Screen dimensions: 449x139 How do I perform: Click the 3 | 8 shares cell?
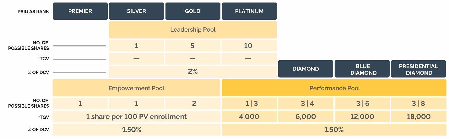pyautogui.click(x=419, y=104)
